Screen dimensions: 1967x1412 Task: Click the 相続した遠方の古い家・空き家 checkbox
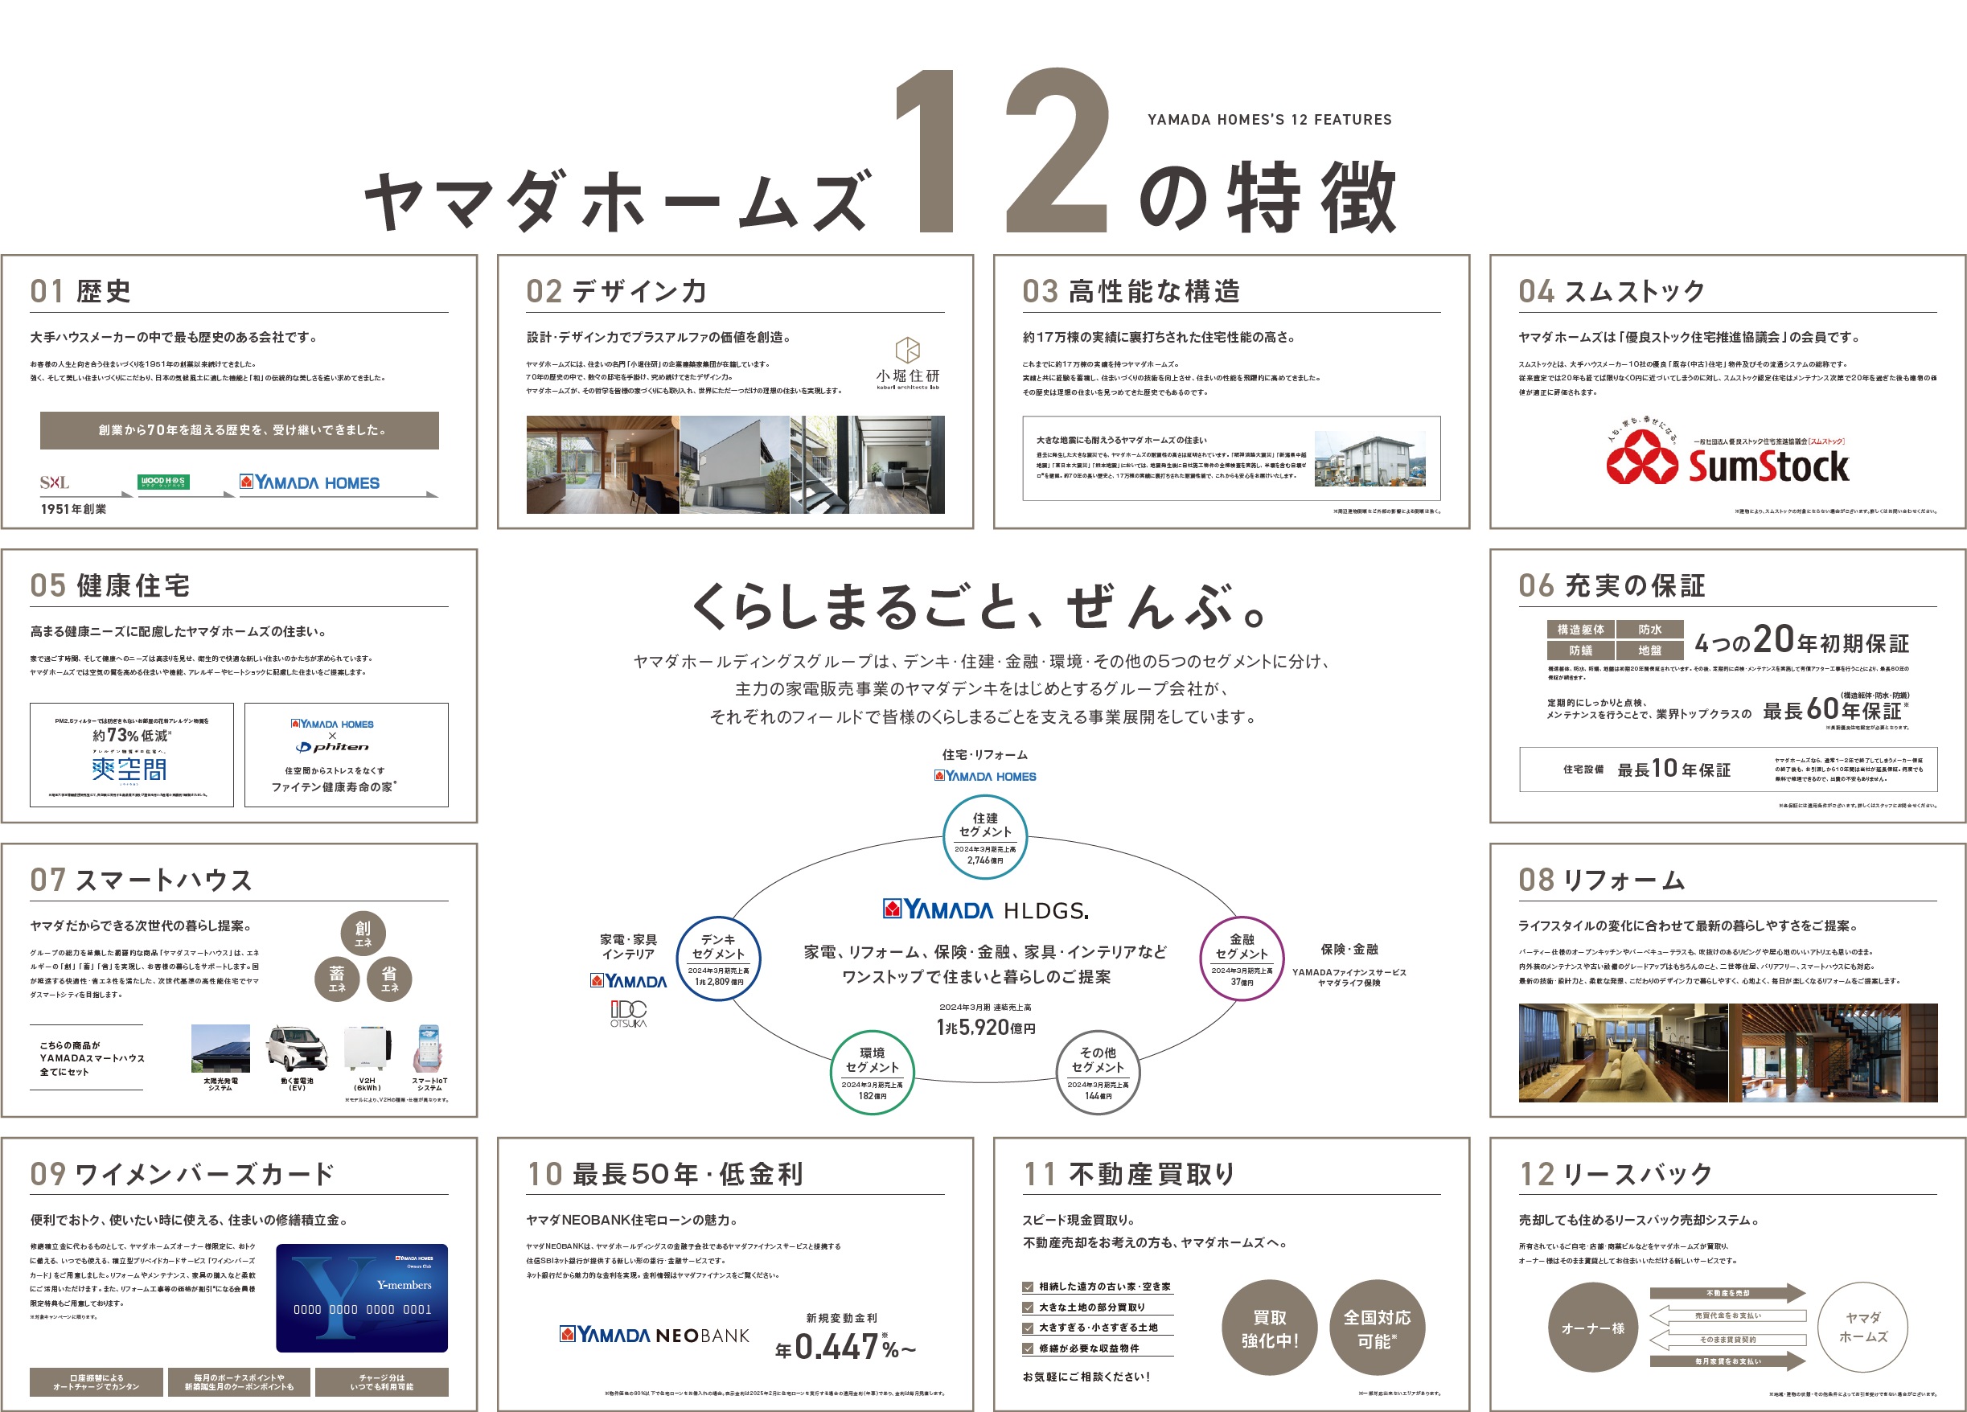point(1028,1287)
